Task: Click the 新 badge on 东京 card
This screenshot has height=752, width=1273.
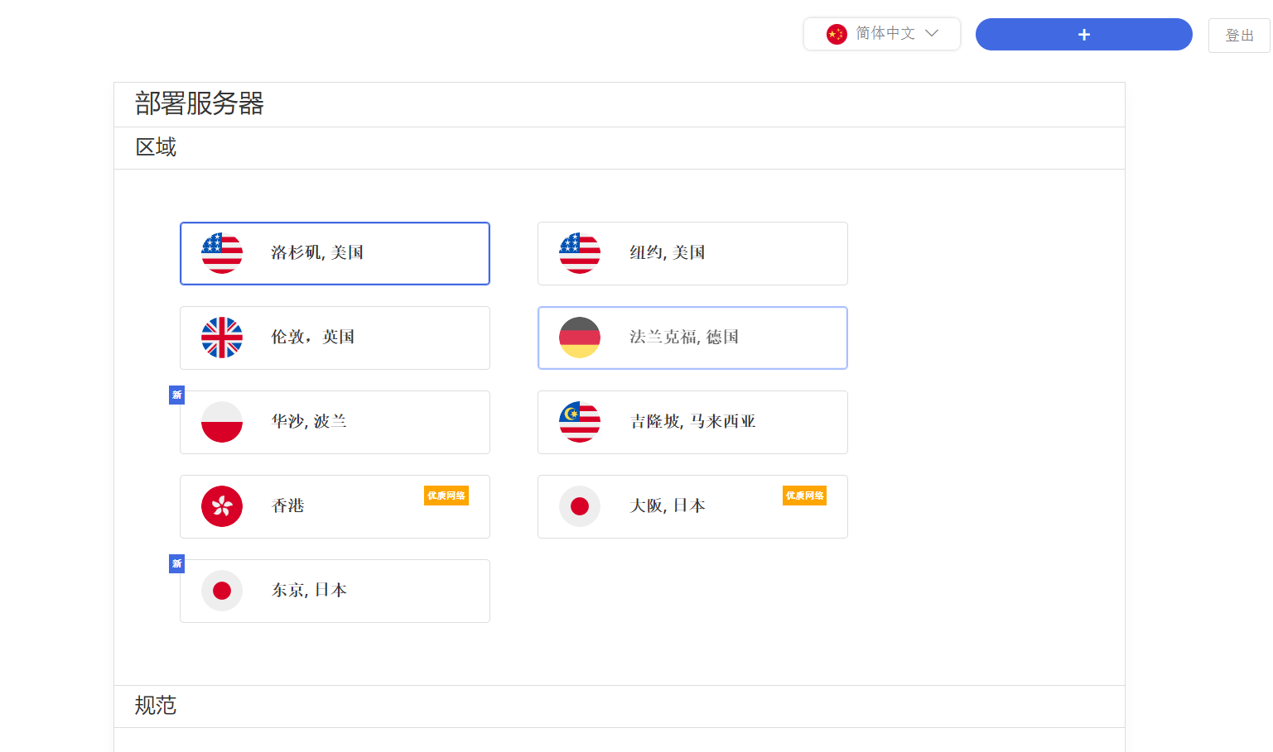Action: 176,563
